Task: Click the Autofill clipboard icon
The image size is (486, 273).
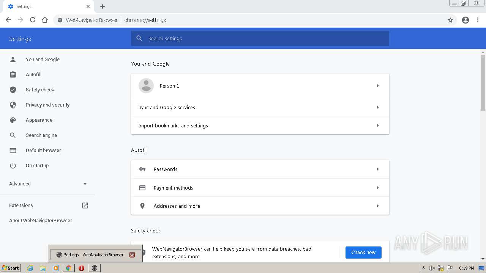Action: (13, 74)
